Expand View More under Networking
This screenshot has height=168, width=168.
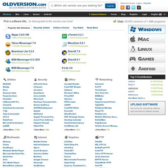pyautogui.click(x=102, y=130)
